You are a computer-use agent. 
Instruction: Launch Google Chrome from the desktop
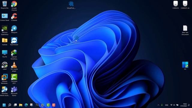(x=14, y=6)
